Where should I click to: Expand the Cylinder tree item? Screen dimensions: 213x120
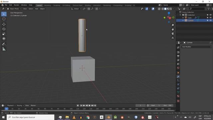[x=183, y=20]
